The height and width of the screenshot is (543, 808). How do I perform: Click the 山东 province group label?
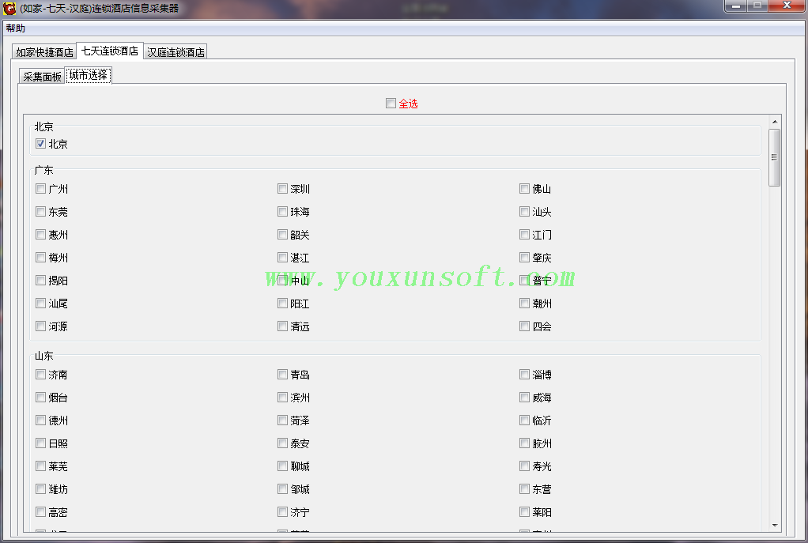(x=43, y=356)
